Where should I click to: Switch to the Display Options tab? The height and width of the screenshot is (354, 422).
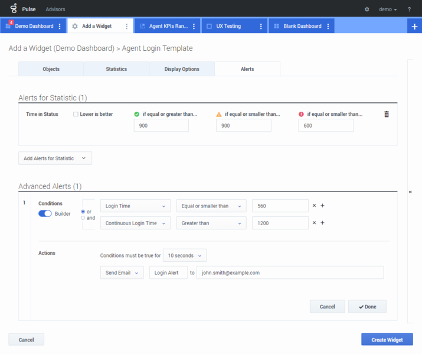pos(182,69)
